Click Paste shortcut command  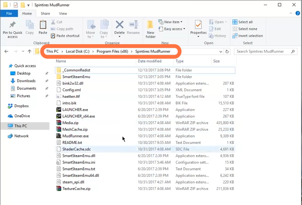(65, 36)
